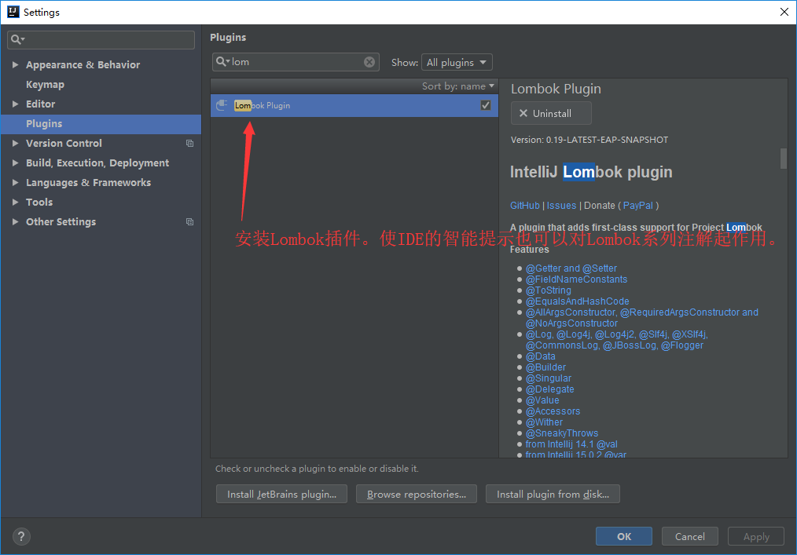Expand the Other Settings node
The image size is (797, 555).
coord(15,222)
